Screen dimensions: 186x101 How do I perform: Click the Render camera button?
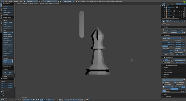point(166,30)
